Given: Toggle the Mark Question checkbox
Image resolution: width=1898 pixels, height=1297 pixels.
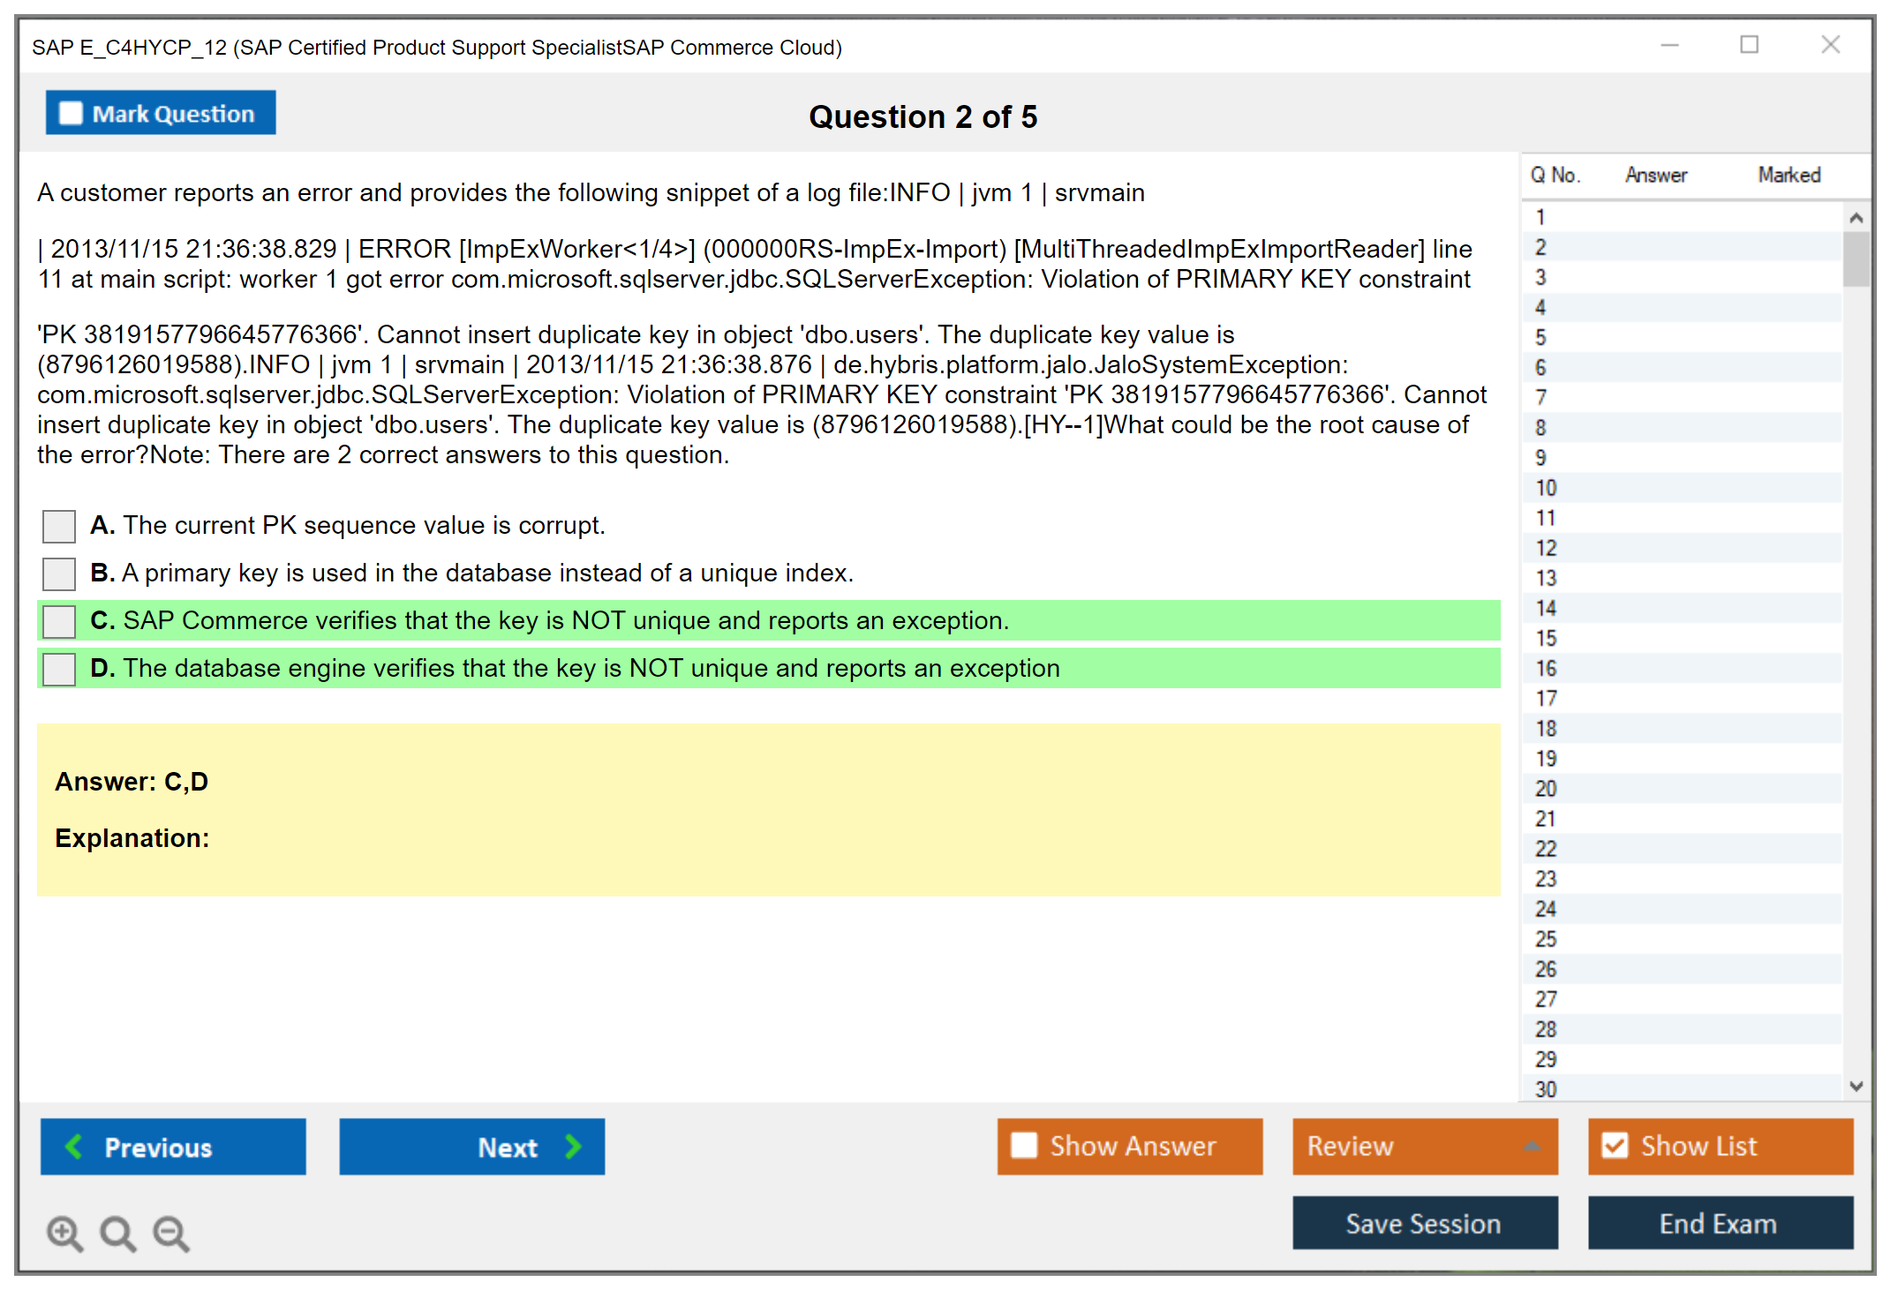Looking at the screenshot, I should (71, 113).
